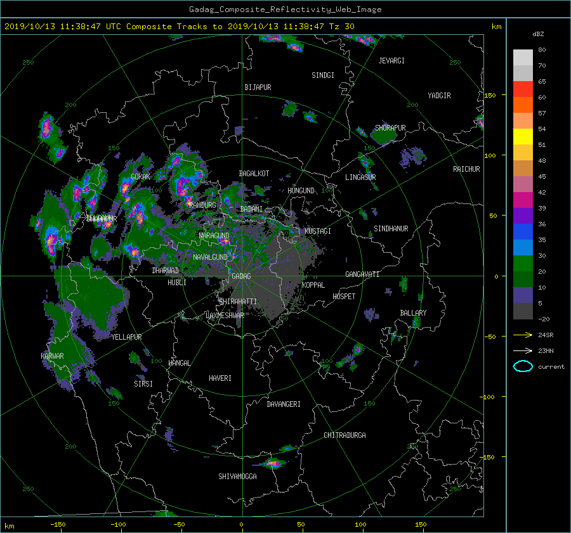Click the RAMDURG city label
Image resolution: width=571 pixels, height=533 pixels.
pos(203,205)
